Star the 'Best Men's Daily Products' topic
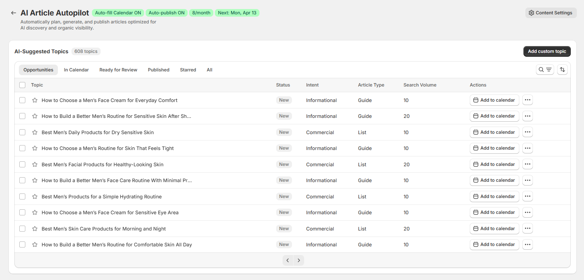Viewport: 584px width, 280px height. (x=35, y=132)
